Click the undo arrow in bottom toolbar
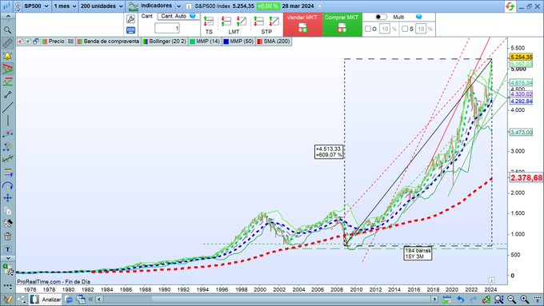 tap(460, 300)
